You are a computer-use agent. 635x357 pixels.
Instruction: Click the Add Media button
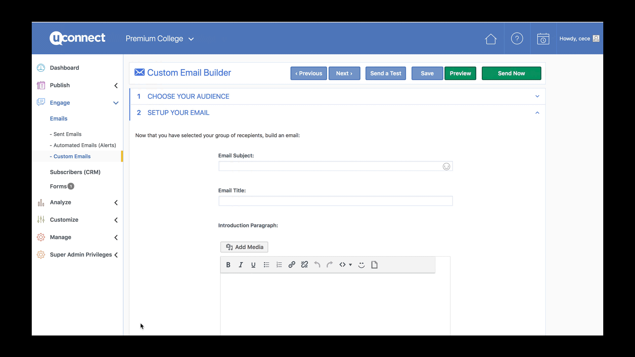click(x=244, y=247)
